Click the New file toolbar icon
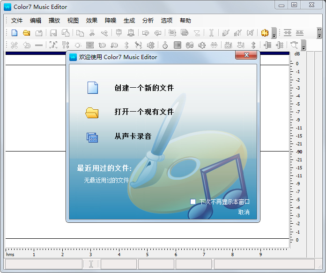 [15, 33]
